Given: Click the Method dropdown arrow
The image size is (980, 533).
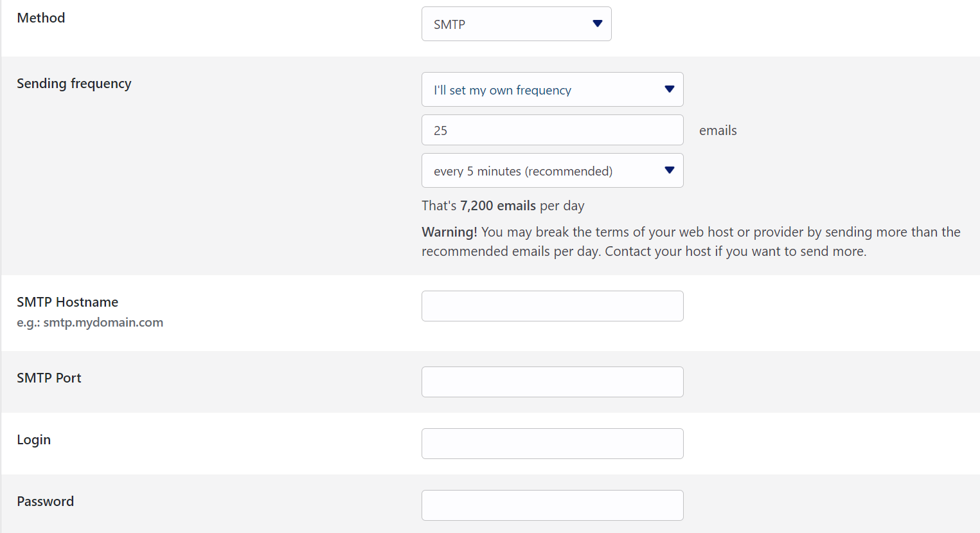Looking at the screenshot, I should tap(598, 23).
